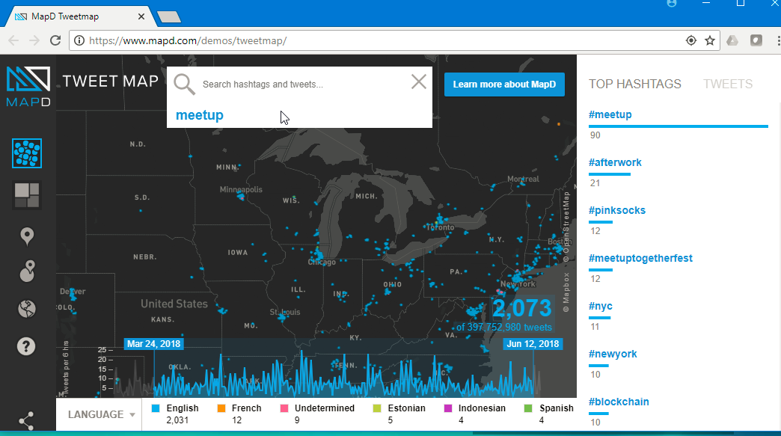The width and height of the screenshot is (781, 436).
Task: Click the gray square extension icon
Action: [756, 40]
